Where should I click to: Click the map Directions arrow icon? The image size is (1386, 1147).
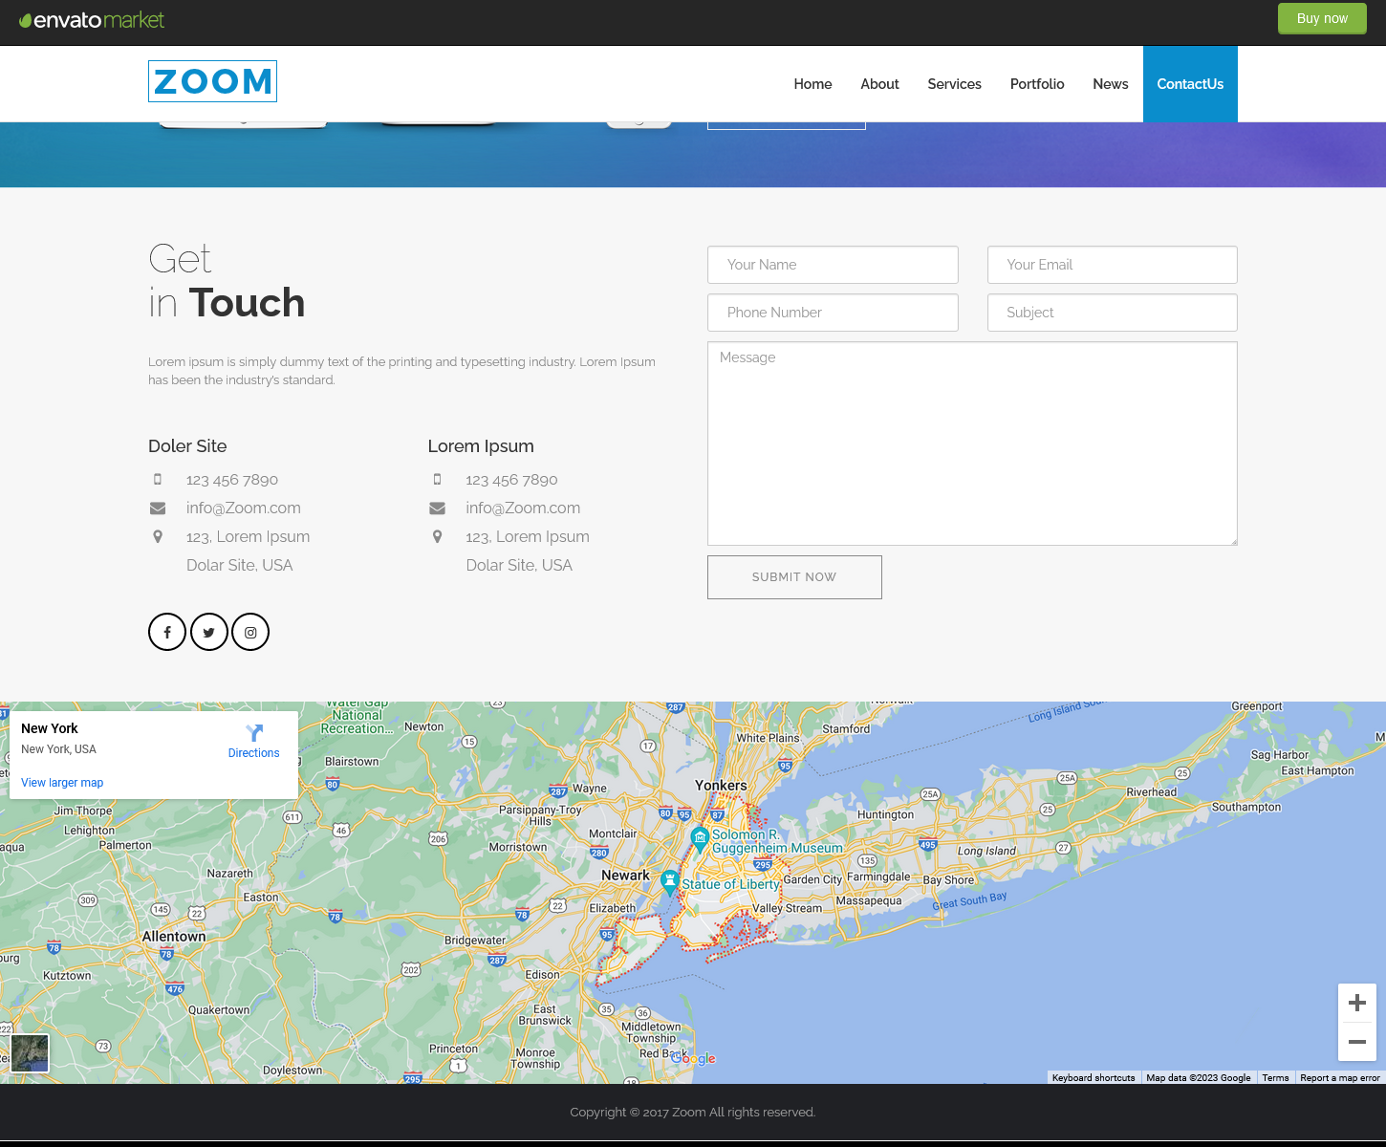click(254, 733)
